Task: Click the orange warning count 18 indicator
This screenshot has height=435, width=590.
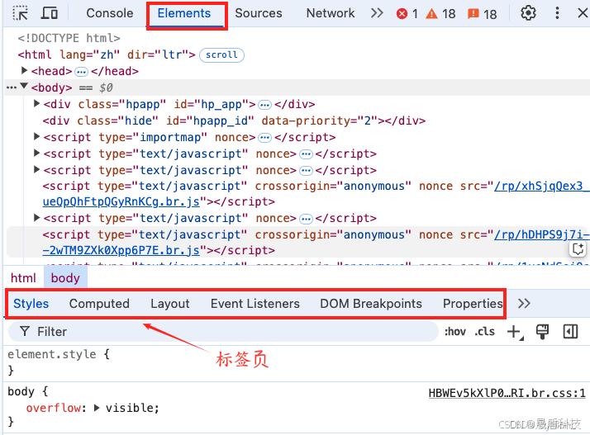Action: click(x=440, y=14)
